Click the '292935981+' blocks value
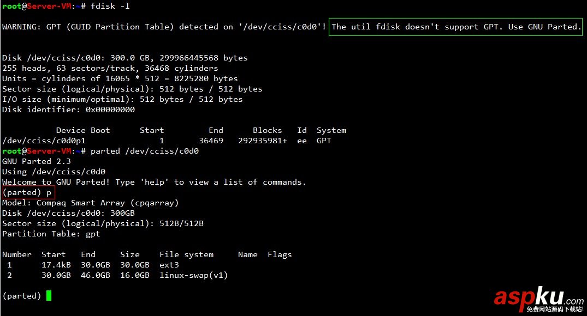Viewport: 587px width, 316px height. click(x=263, y=141)
